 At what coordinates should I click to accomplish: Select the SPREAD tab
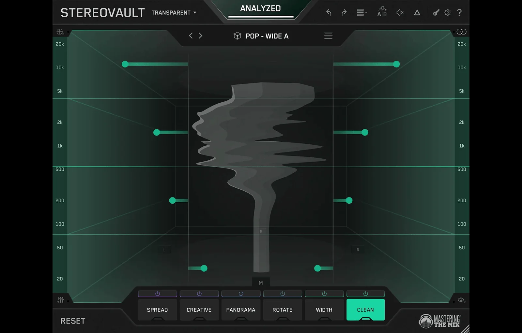pos(158,310)
